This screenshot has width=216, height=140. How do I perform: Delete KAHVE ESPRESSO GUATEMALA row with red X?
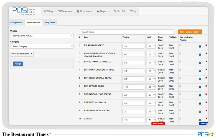click(206, 53)
